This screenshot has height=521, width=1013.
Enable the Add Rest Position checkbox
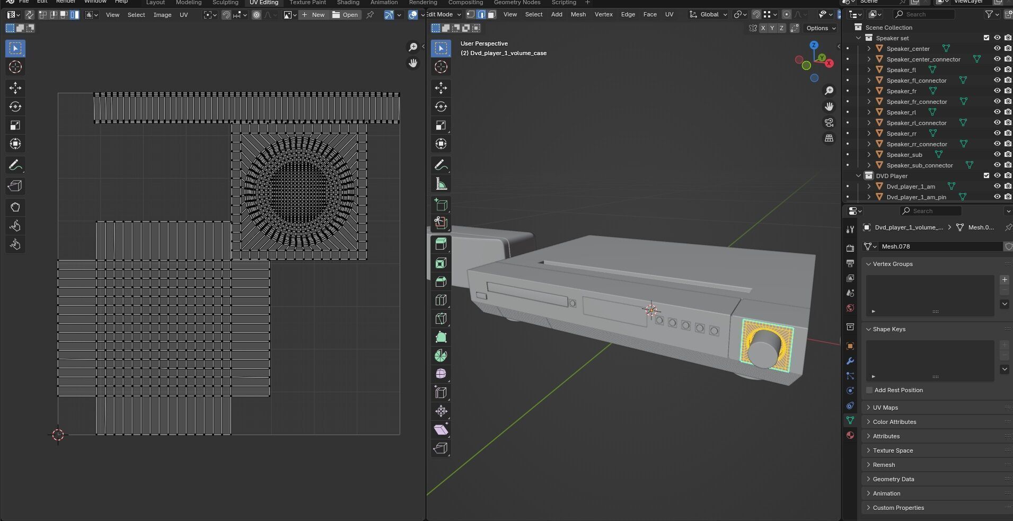(x=869, y=390)
